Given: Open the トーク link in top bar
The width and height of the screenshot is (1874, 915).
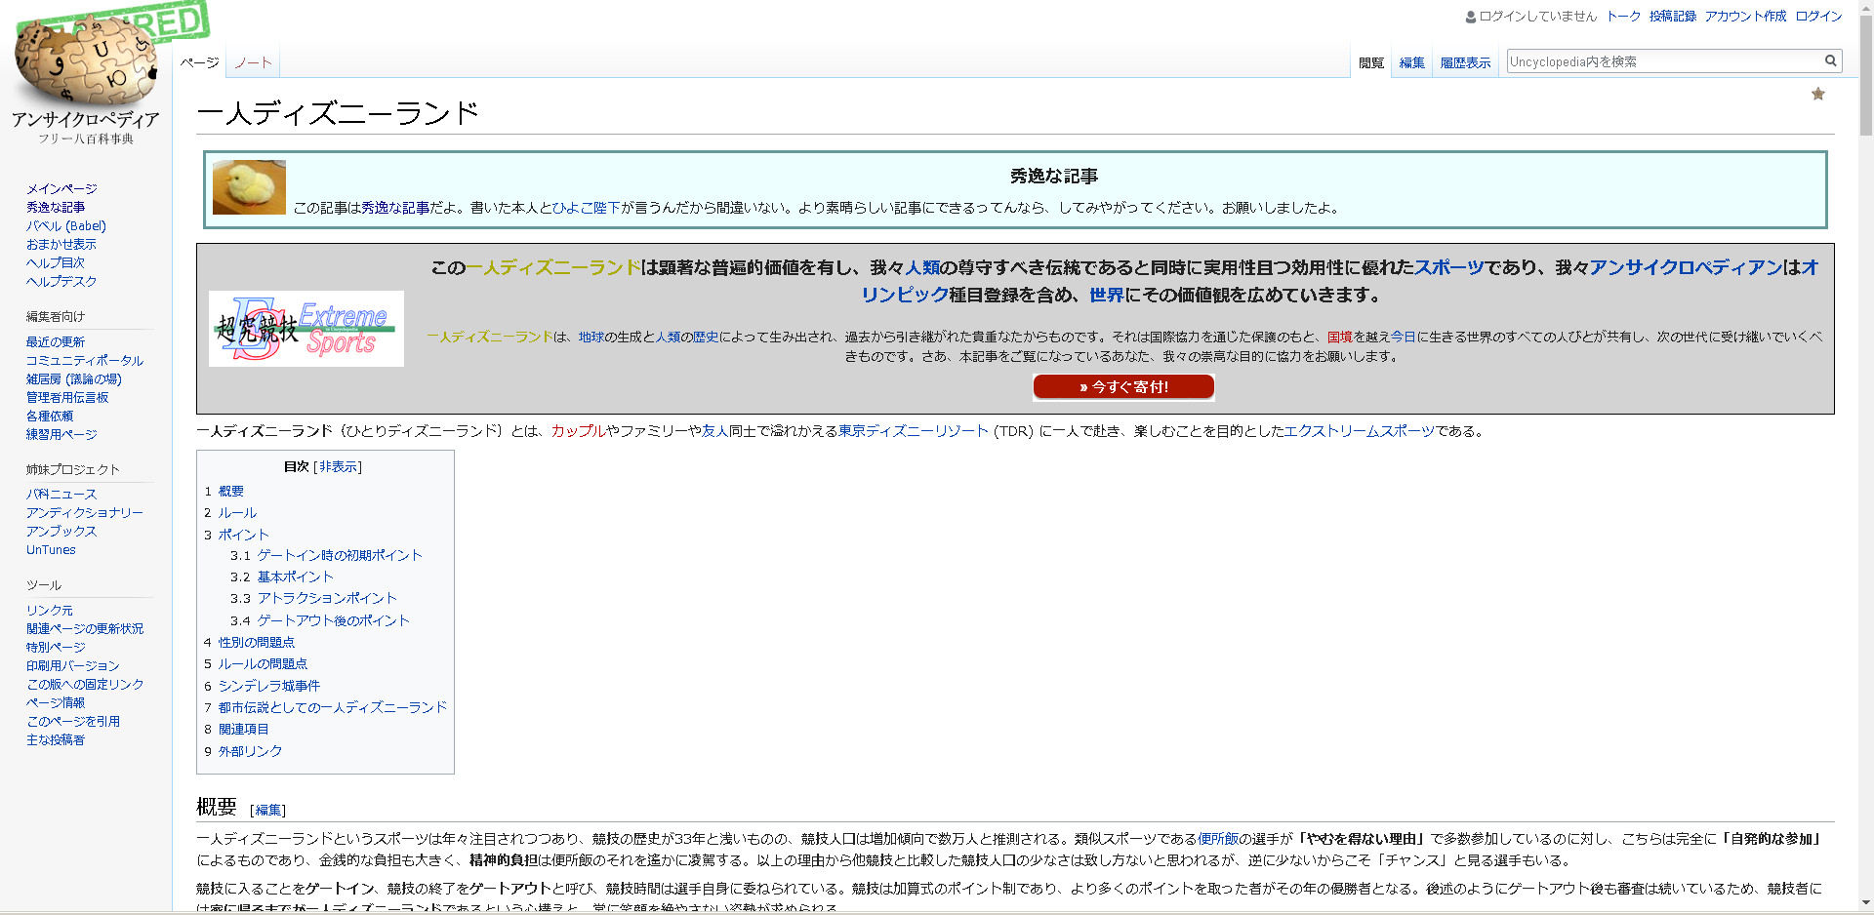Looking at the screenshot, I should point(1623,17).
